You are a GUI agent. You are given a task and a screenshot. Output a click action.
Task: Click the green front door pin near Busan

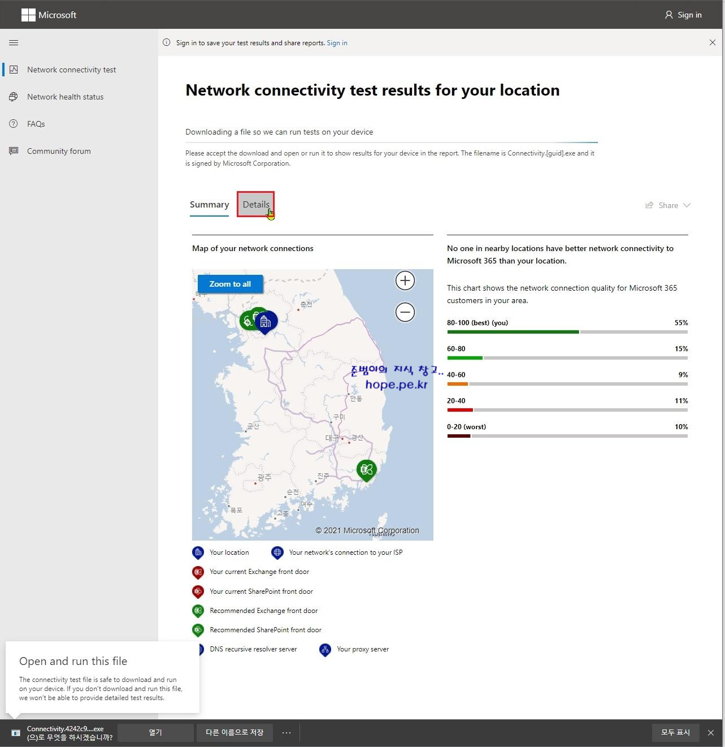click(x=367, y=470)
